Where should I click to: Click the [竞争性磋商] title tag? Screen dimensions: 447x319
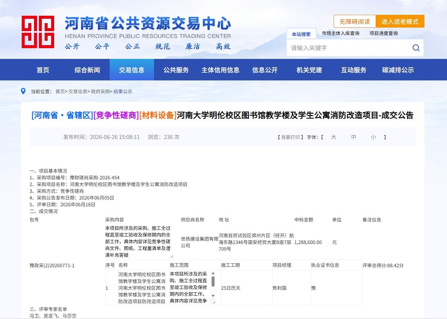pos(116,115)
